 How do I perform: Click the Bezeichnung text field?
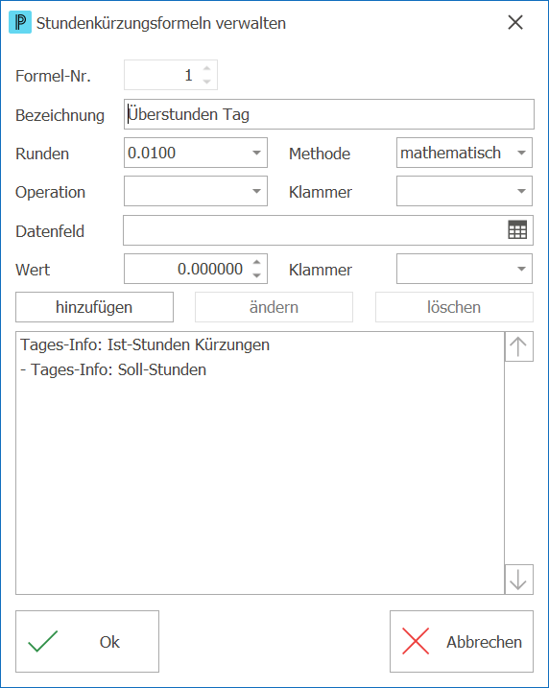[x=328, y=114]
